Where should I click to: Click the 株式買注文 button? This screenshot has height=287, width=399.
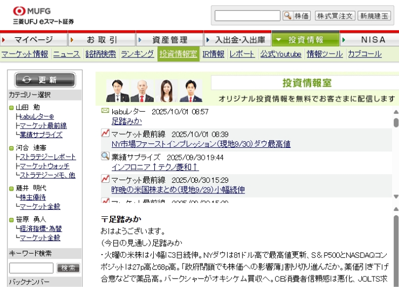click(x=335, y=16)
